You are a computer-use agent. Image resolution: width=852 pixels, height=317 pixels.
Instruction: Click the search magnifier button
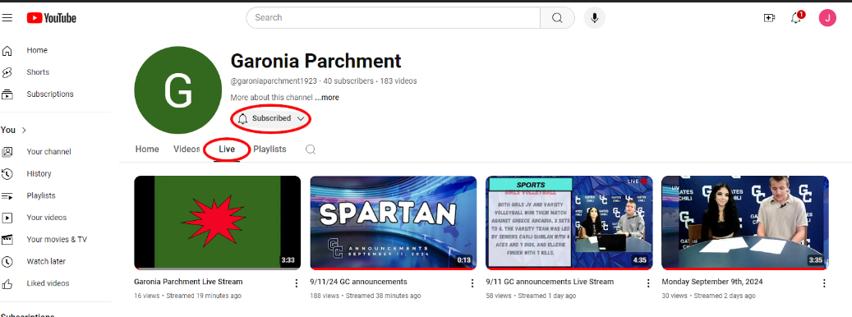557,18
